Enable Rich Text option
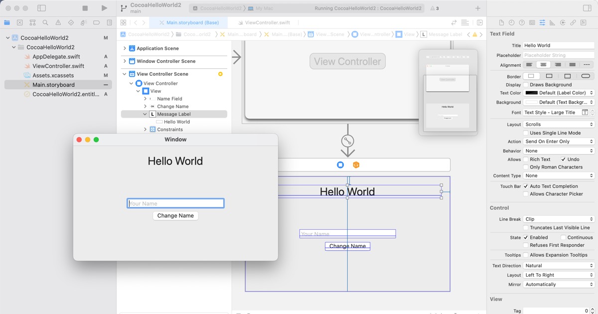The height and width of the screenshot is (314, 598). tap(526, 159)
